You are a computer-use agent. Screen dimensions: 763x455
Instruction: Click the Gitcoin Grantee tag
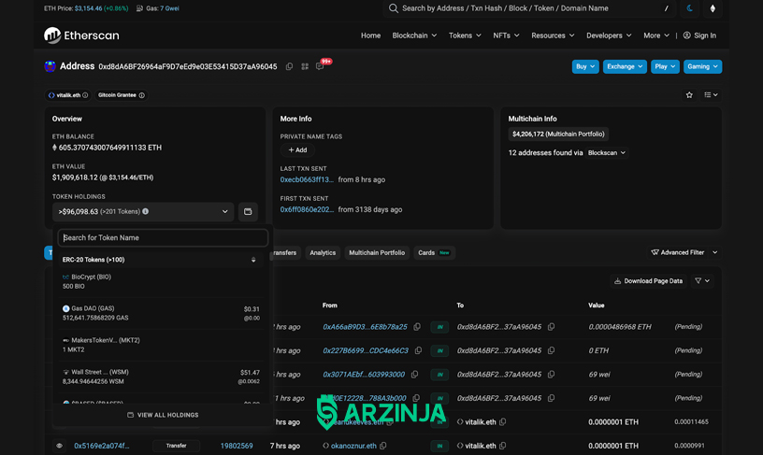coord(122,95)
